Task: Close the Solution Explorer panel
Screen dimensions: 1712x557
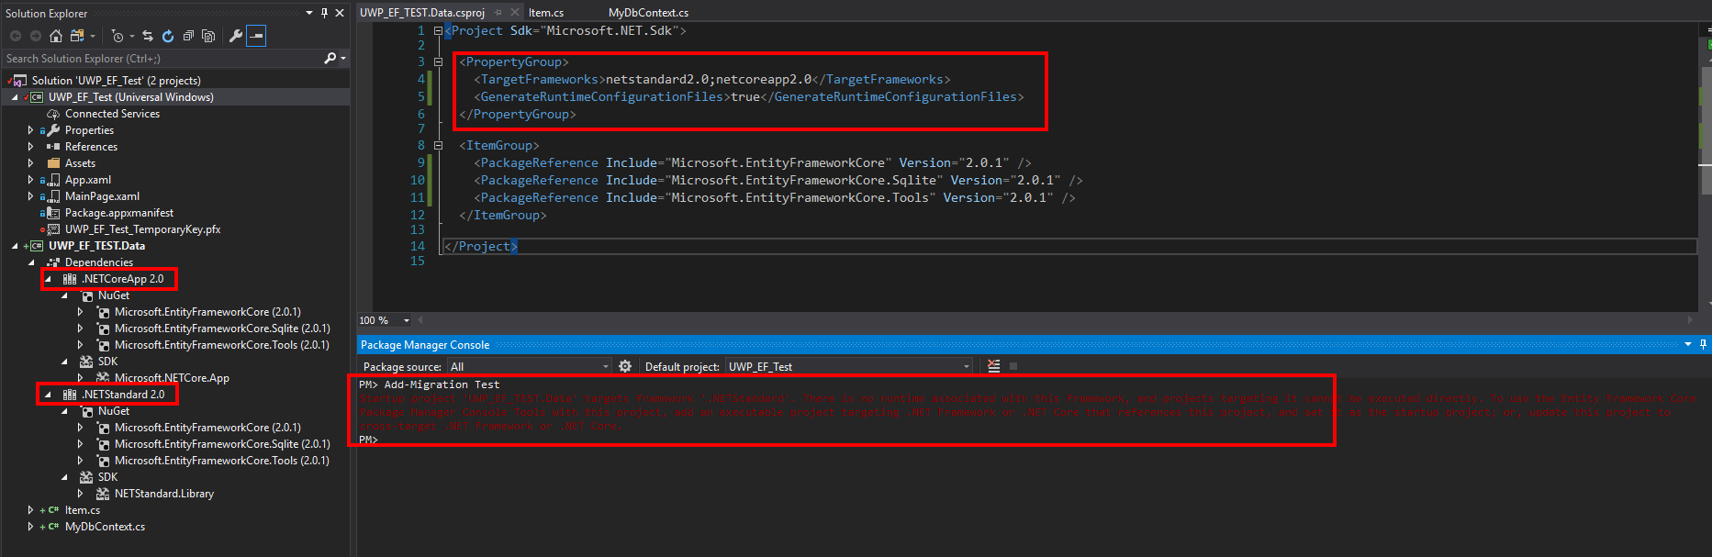Action: [x=340, y=13]
